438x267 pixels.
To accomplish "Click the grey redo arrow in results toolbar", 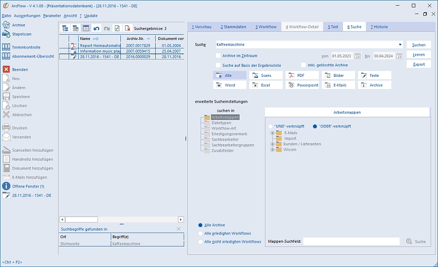I will point(107,28).
